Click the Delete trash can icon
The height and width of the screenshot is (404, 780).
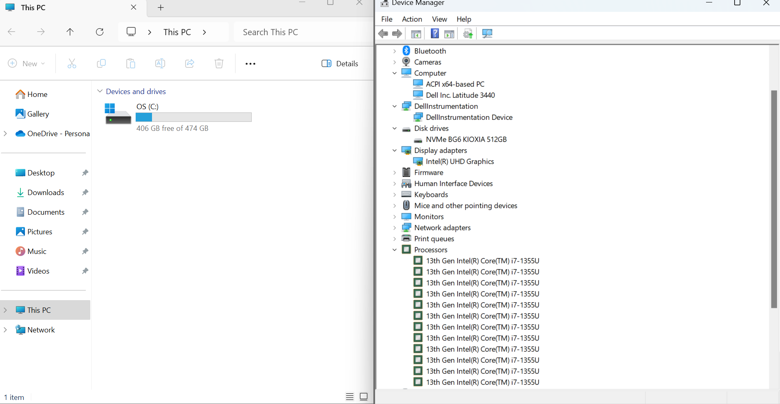click(x=219, y=63)
